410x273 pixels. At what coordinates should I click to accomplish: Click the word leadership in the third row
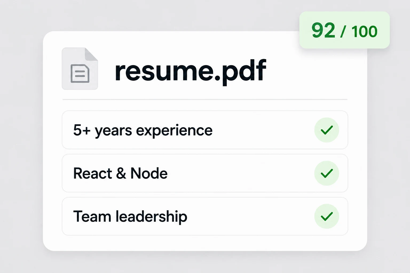[x=151, y=216]
